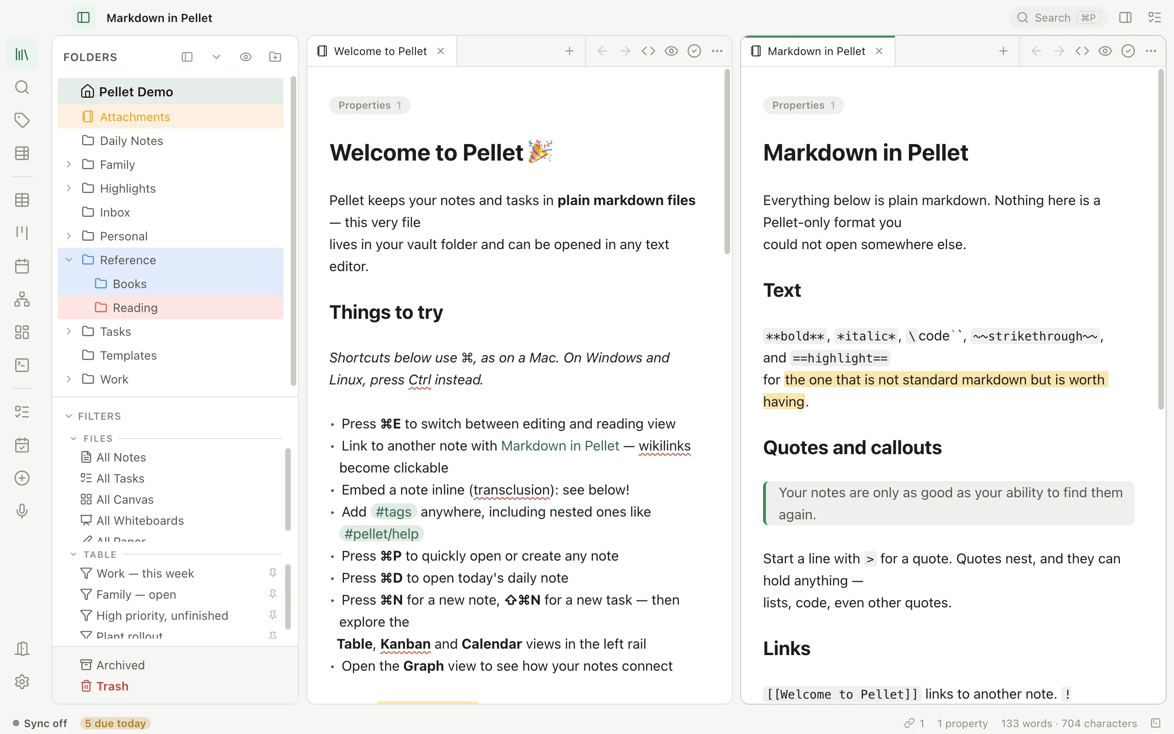The height and width of the screenshot is (734, 1174).
Task: Click the new folder icon in Folders header
Action: click(275, 57)
